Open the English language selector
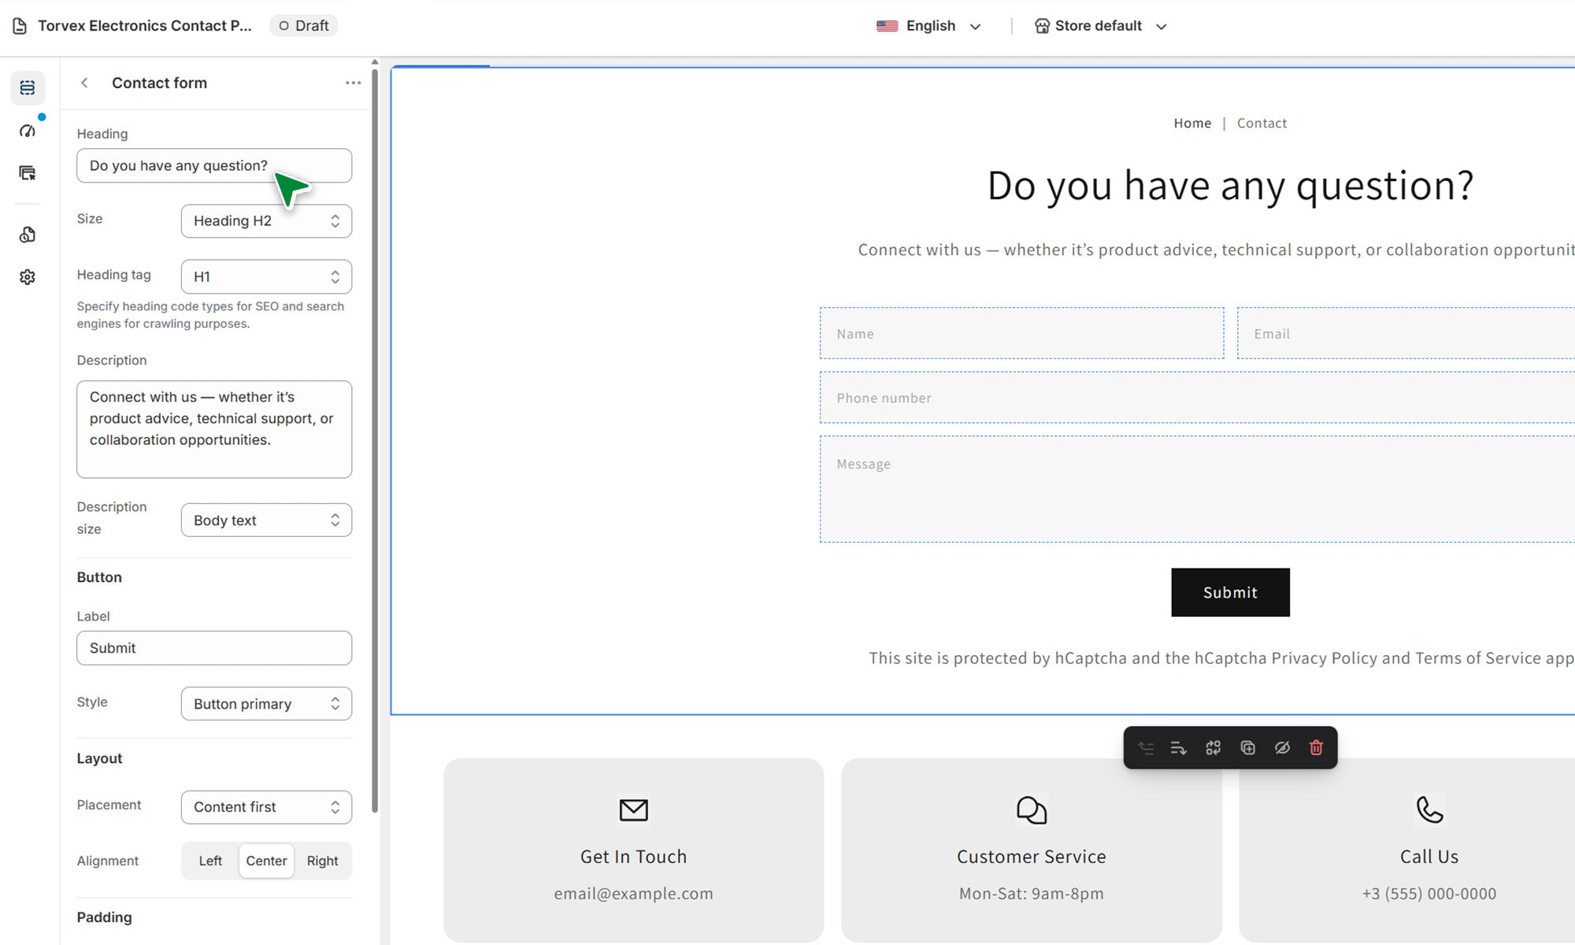 pos(929,26)
